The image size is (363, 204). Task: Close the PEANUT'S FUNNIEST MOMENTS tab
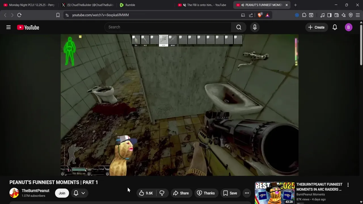point(286,5)
